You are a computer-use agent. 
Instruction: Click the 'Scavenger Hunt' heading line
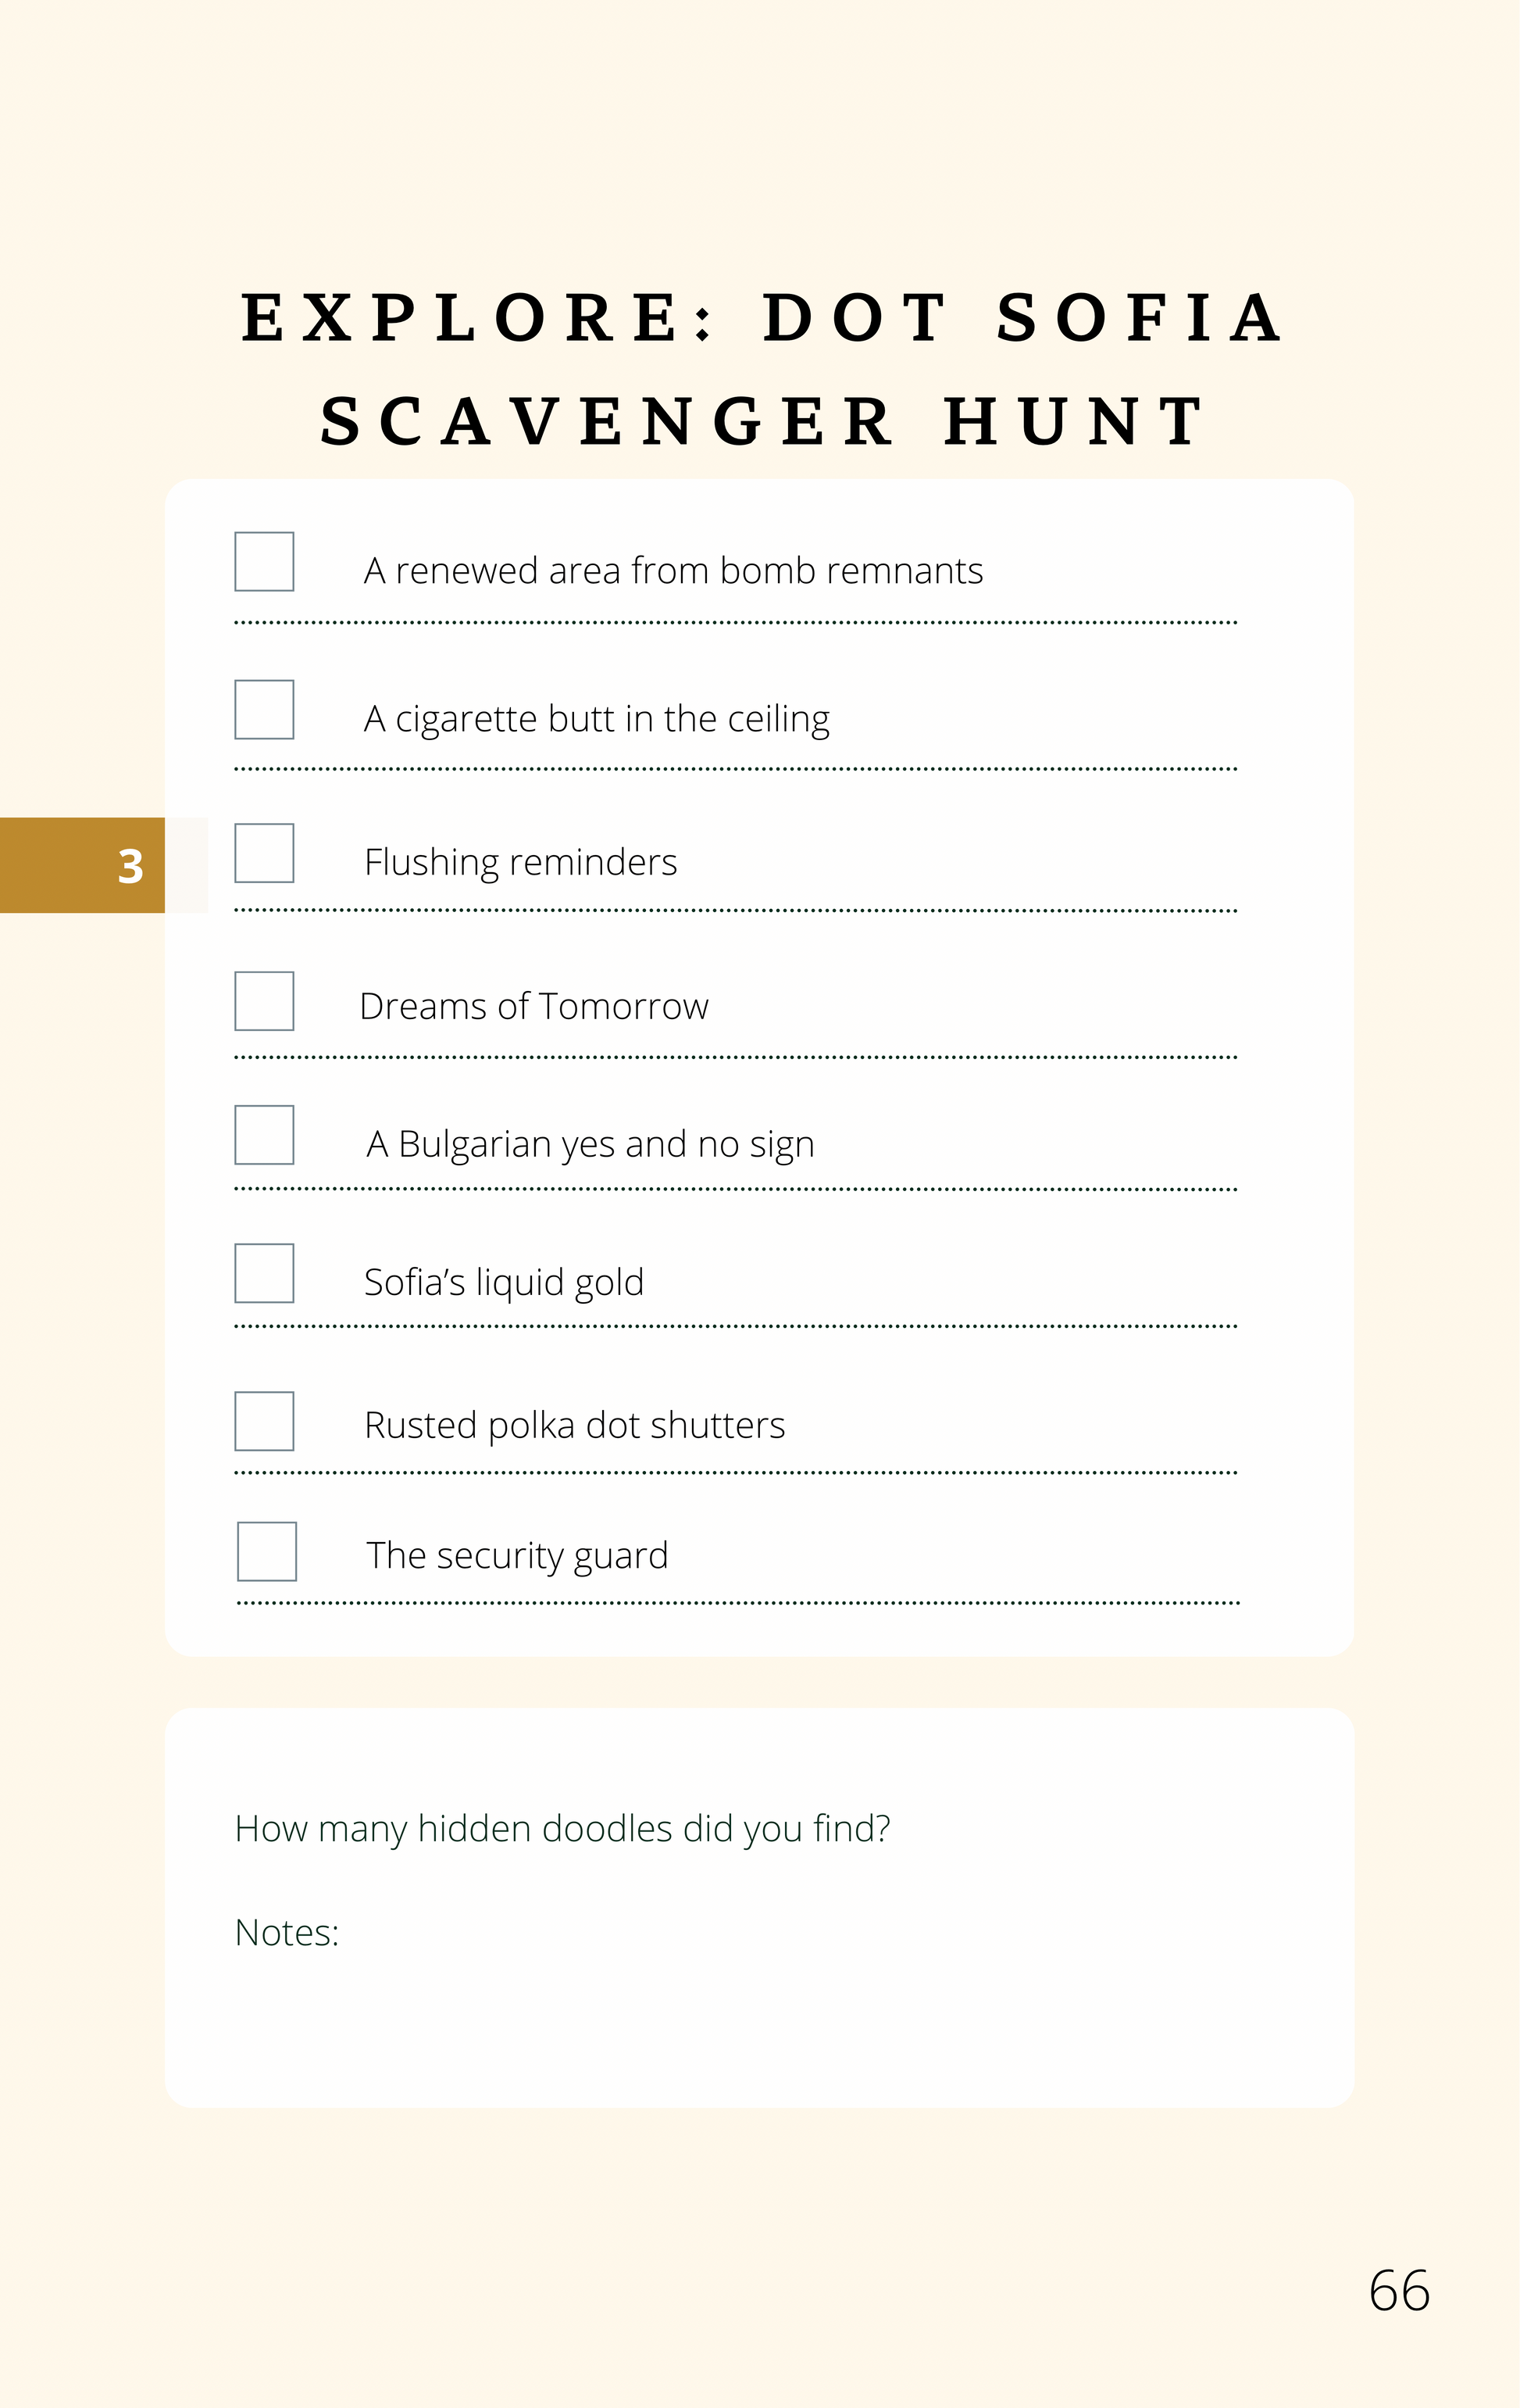(x=763, y=421)
